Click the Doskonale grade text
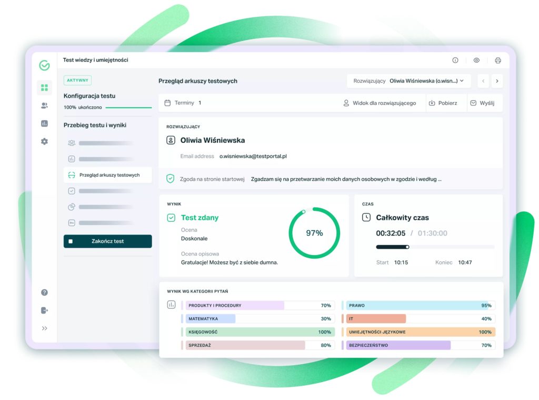Viewport: 539px width, 400px height. click(x=194, y=239)
